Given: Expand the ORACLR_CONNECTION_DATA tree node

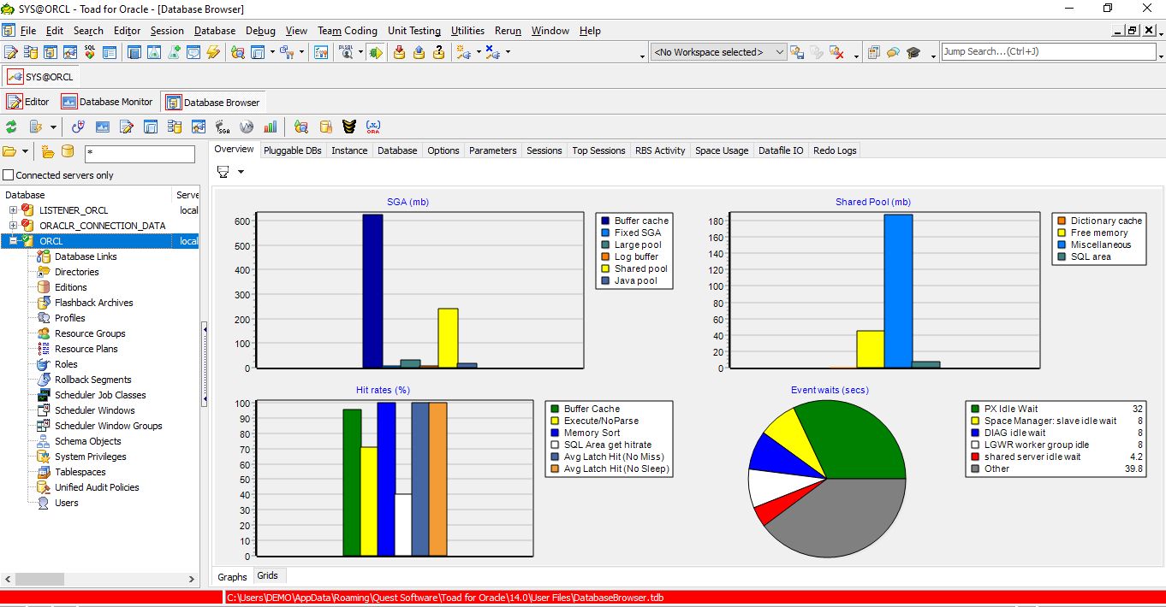Looking at the screenshot, I should (13, 226).
